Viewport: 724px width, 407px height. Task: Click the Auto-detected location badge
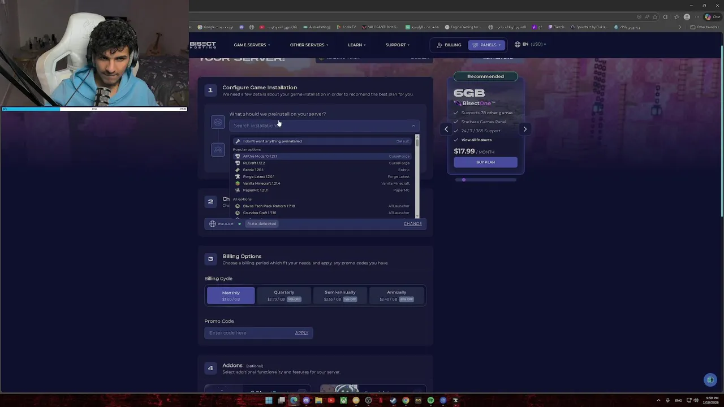click(x=261, y=224)
